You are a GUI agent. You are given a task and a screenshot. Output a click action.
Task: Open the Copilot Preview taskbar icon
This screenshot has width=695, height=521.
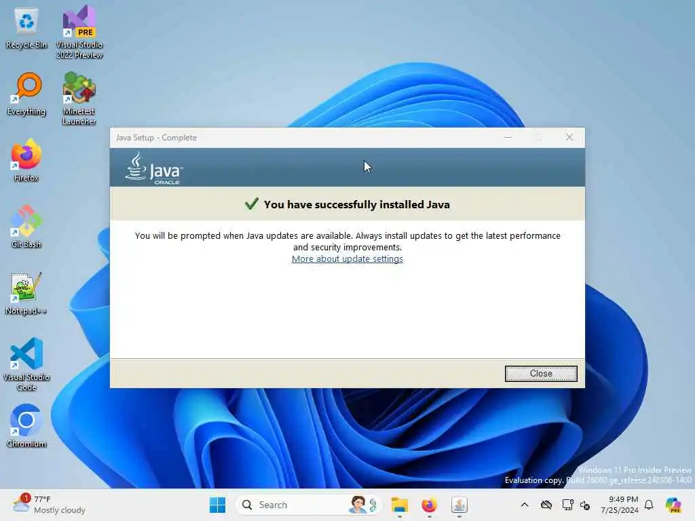coord(673,505)
